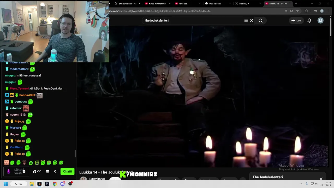Open the emote picker smiley in message box
This screenshot has width=334, height=188.
24,172
